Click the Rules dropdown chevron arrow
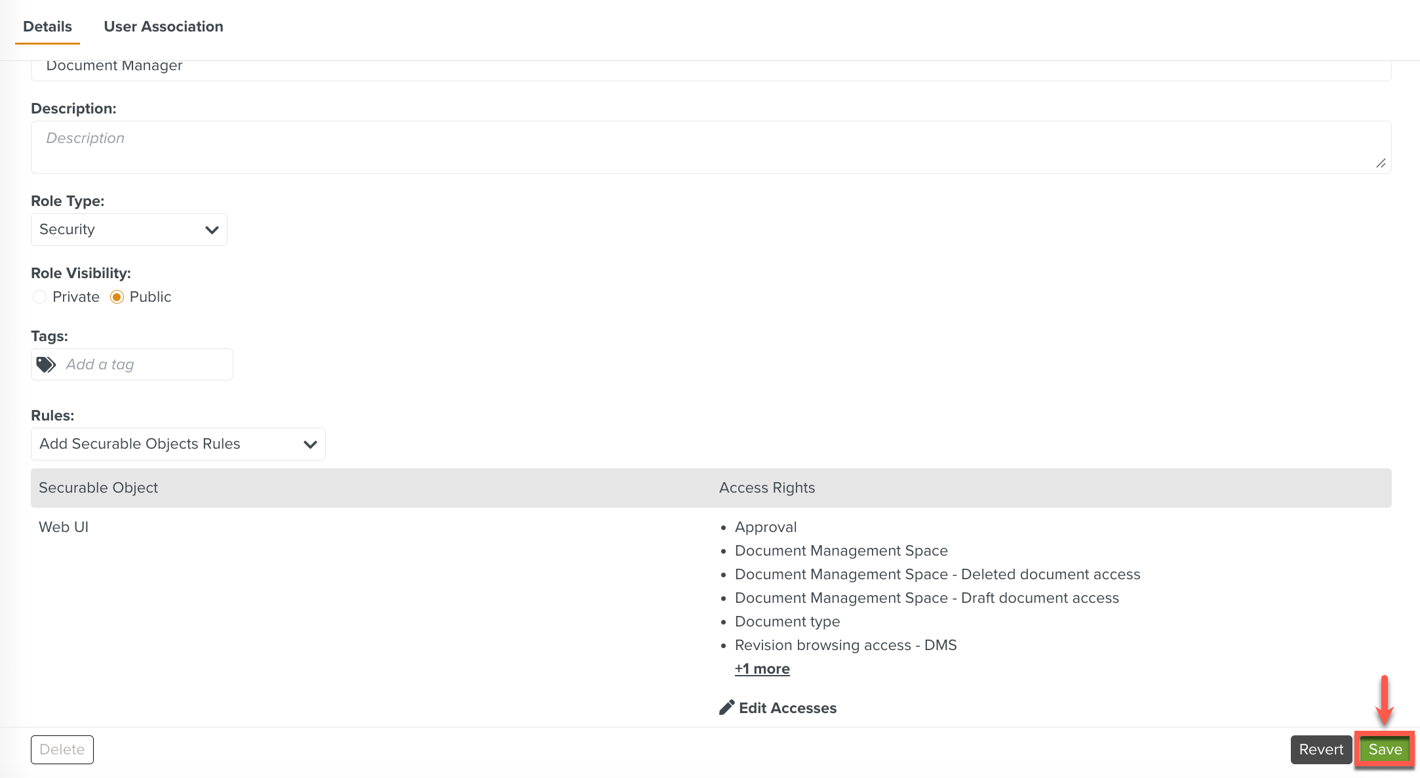 coord(310,445)
